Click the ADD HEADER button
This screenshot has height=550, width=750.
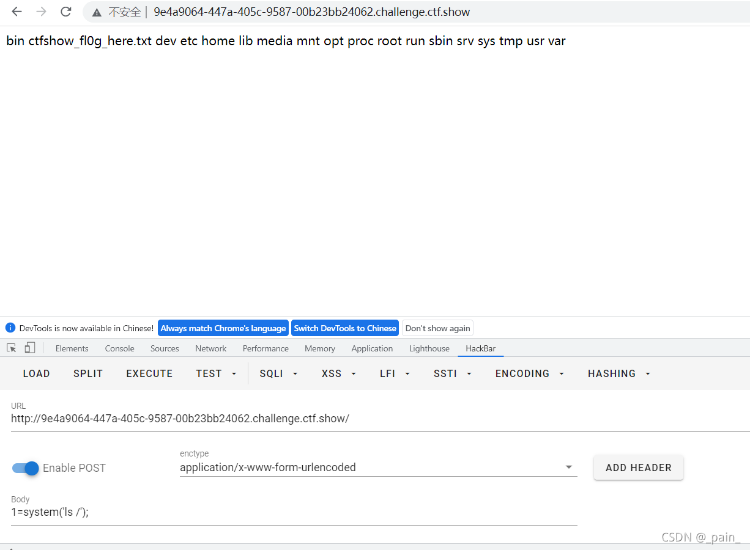pyautogui.click(x=639, y=468)
